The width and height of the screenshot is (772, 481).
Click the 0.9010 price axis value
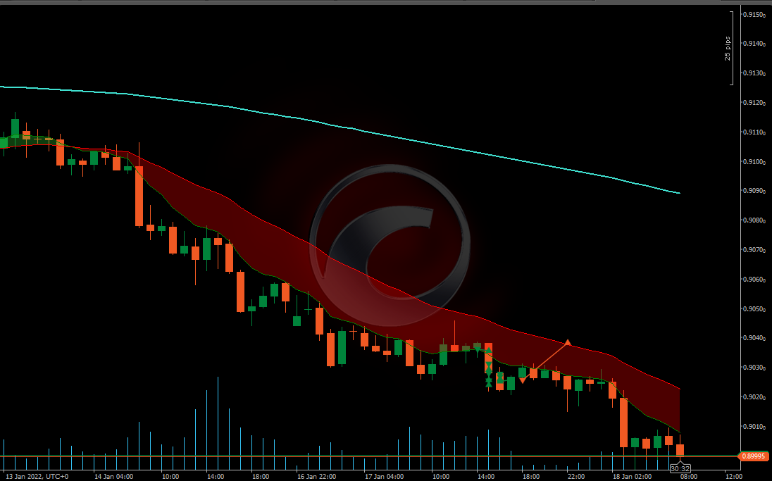tap(754, 427)
